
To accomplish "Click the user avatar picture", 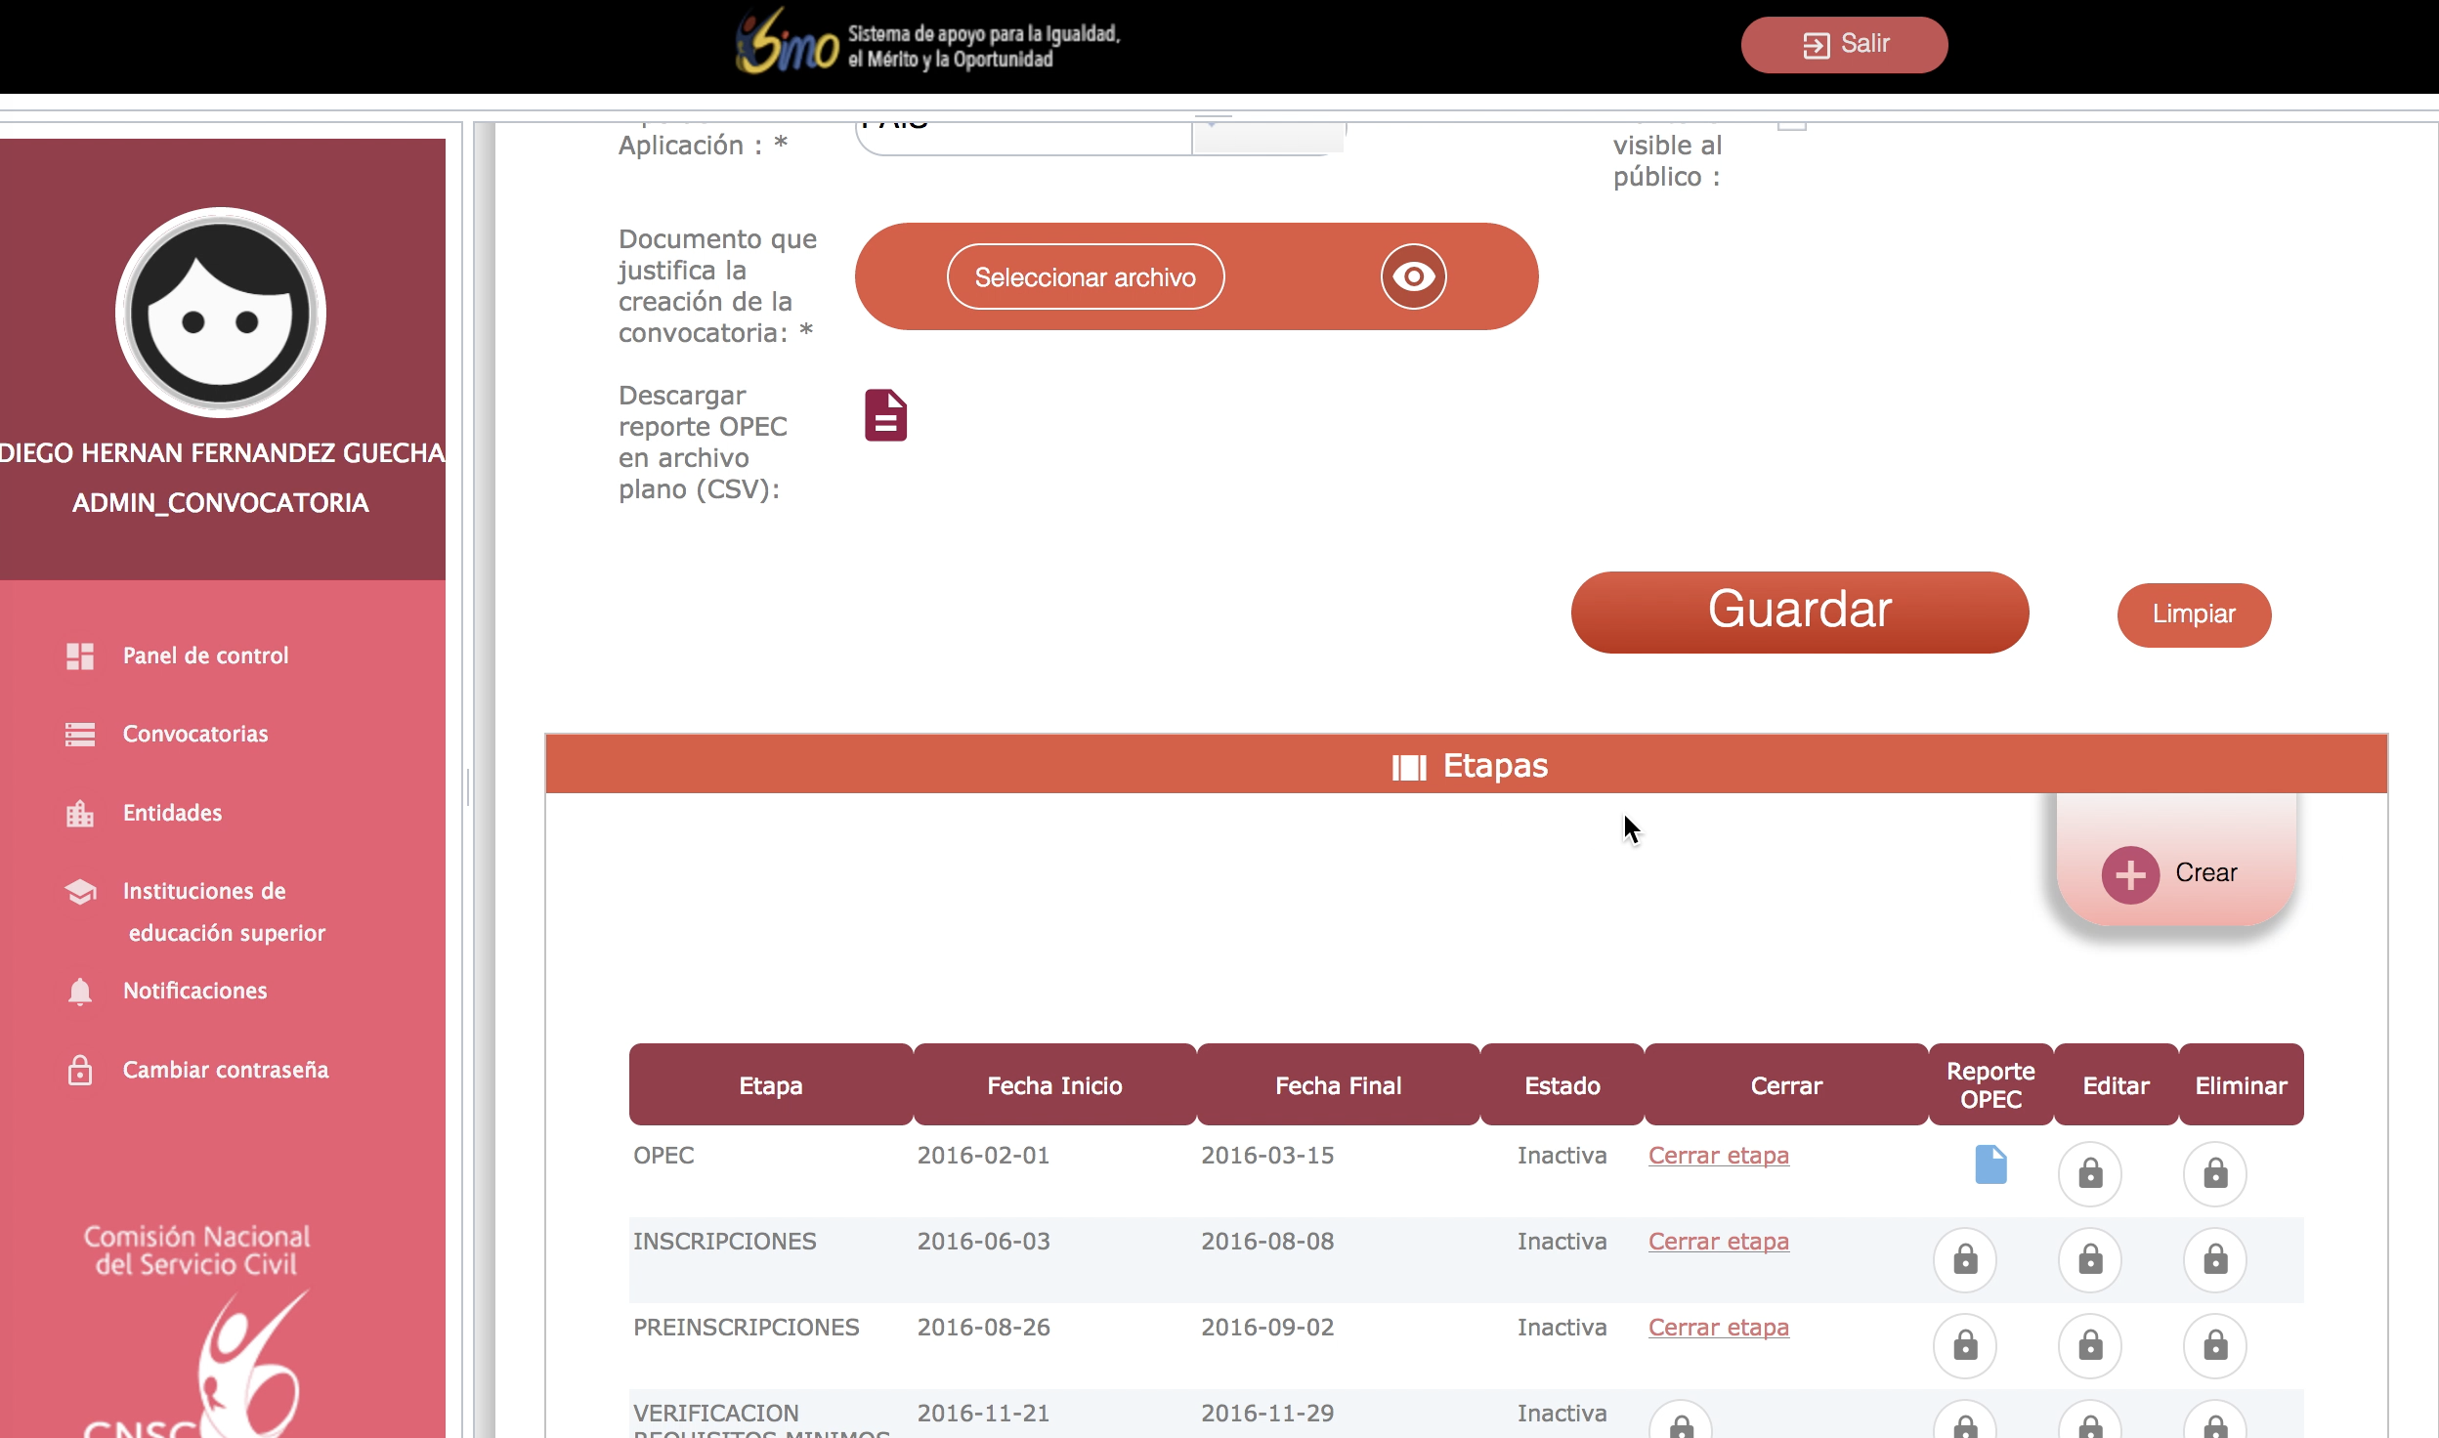I will point(221,313).
